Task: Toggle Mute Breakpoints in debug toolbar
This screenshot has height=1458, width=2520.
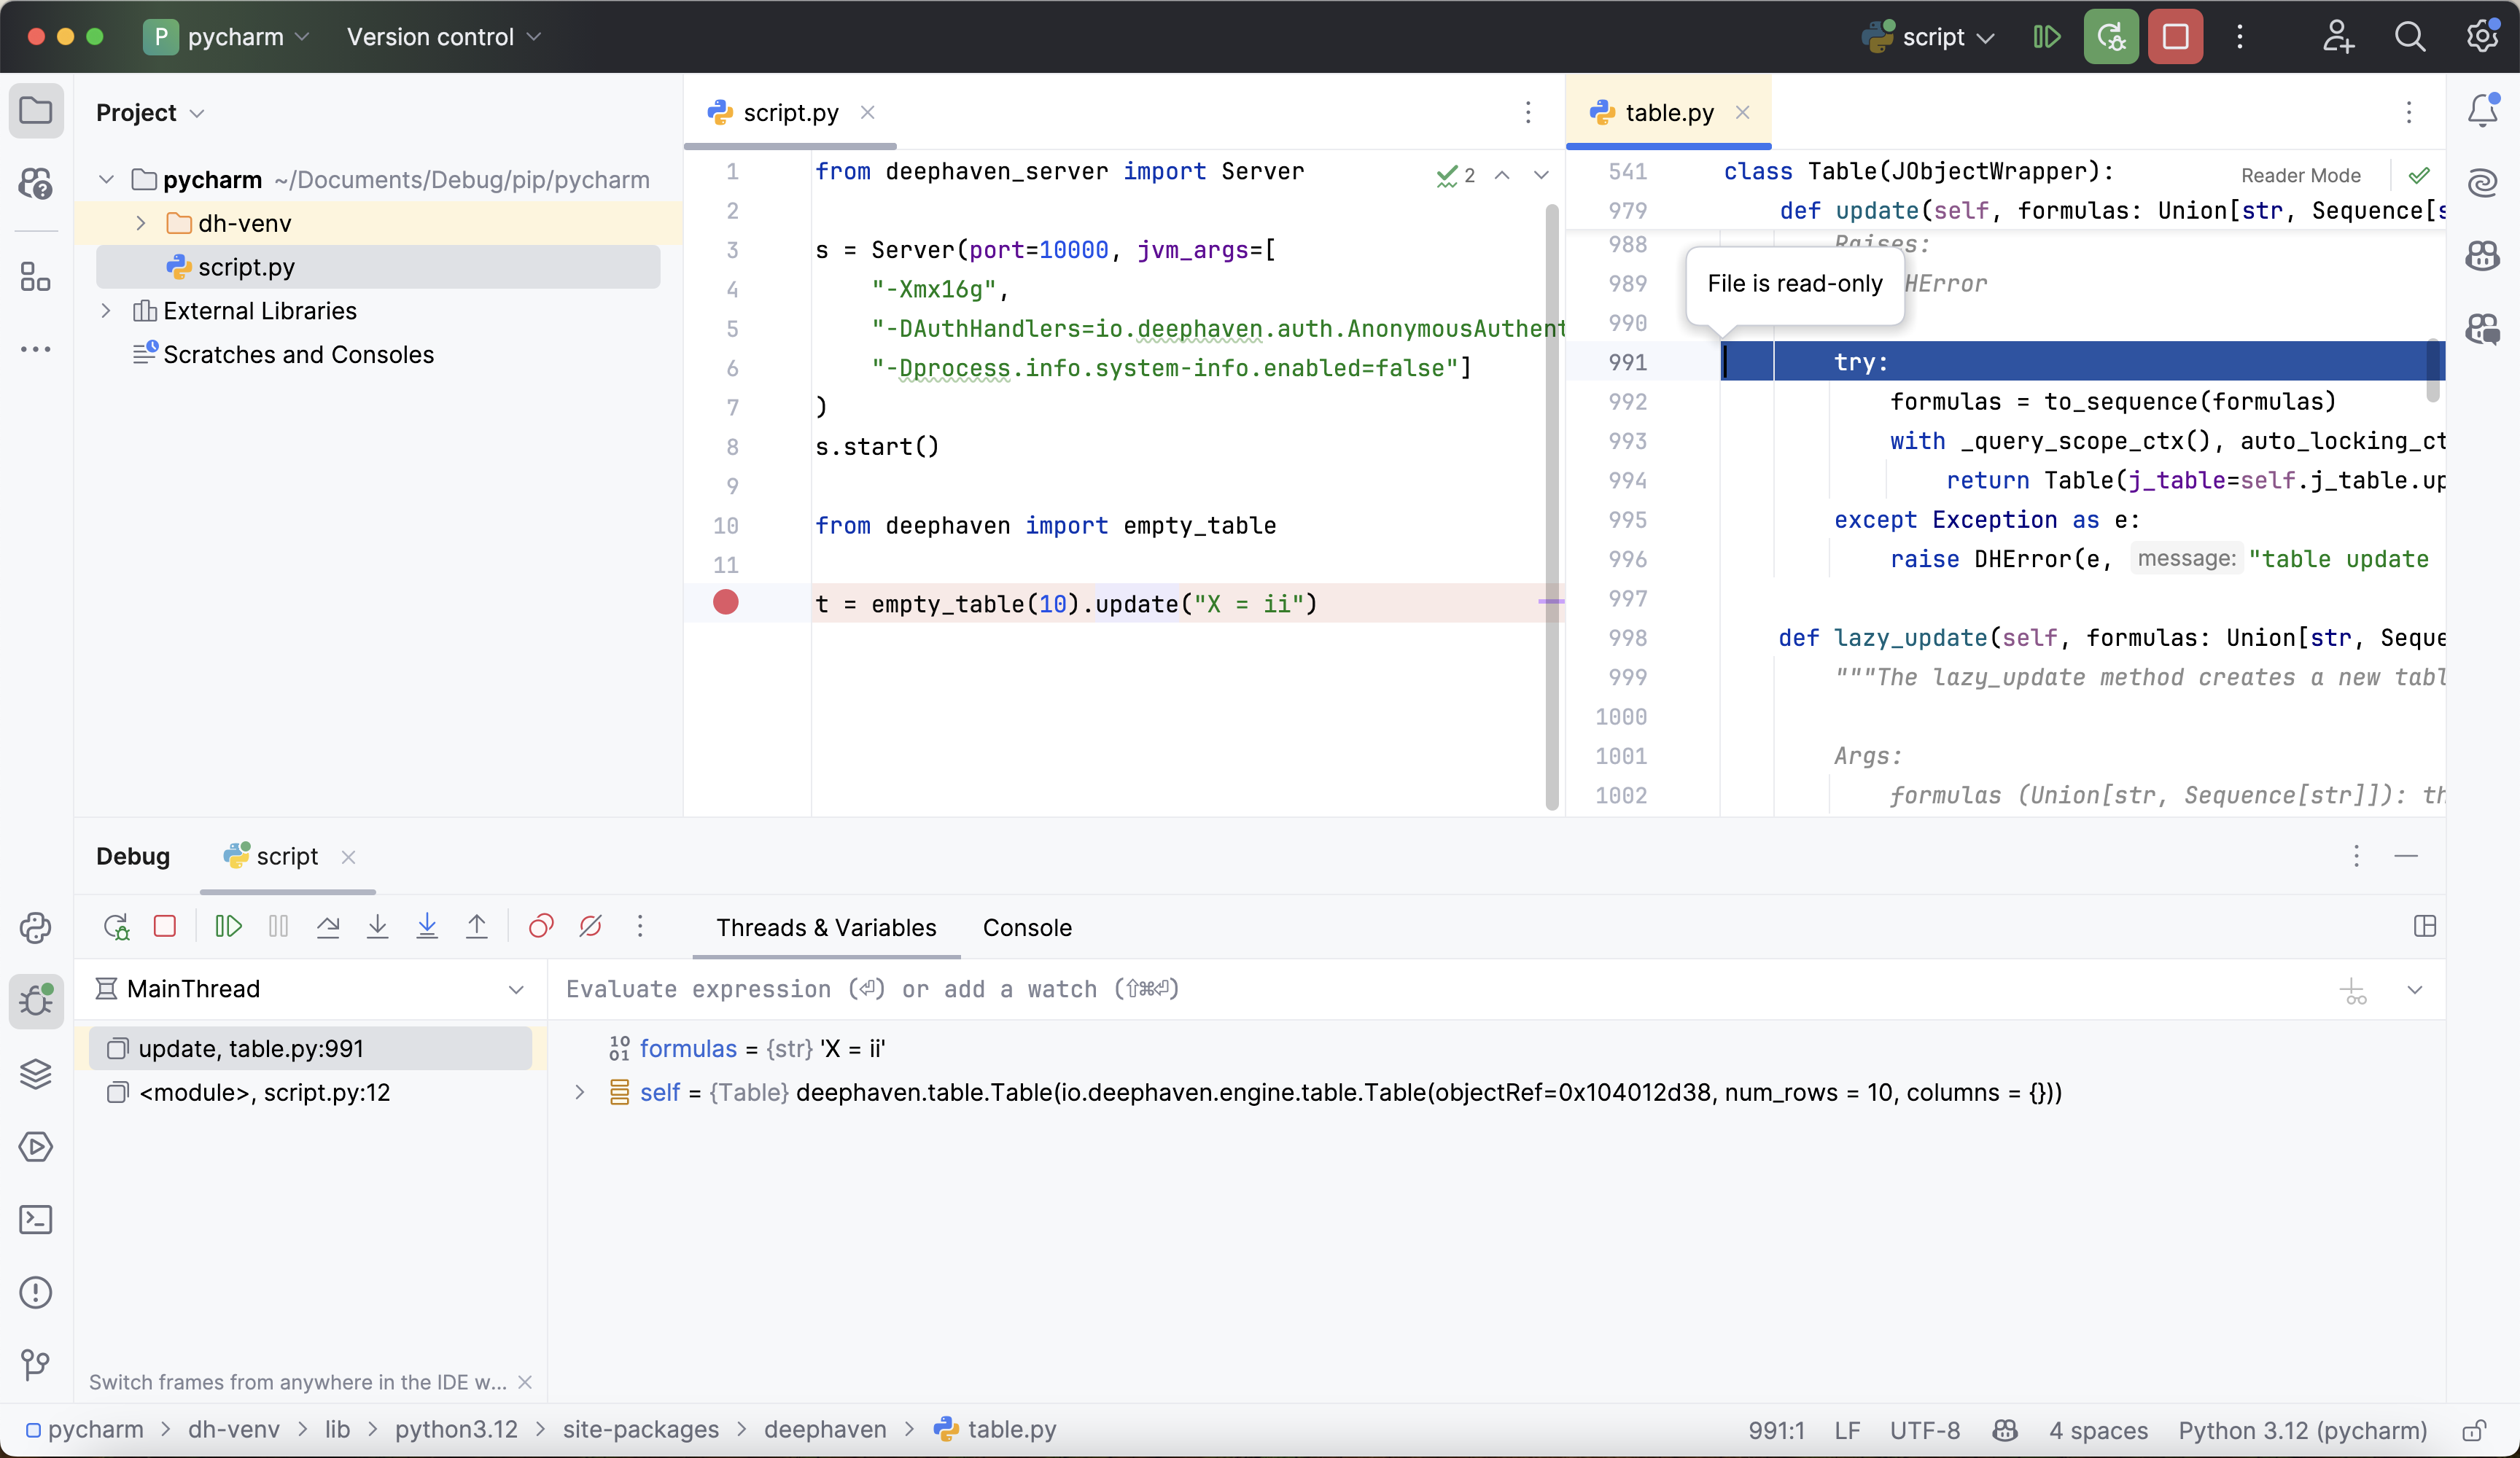Action: click(591, 927)
